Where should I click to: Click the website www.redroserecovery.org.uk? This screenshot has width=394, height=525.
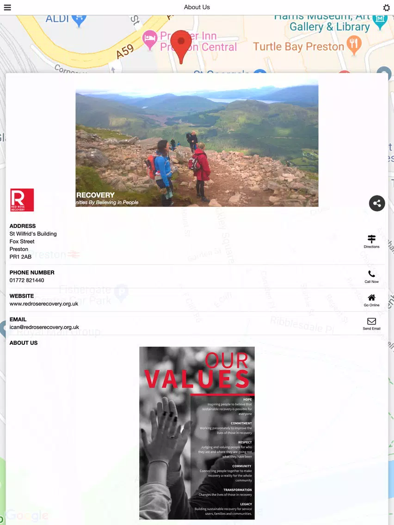(44, 304)
